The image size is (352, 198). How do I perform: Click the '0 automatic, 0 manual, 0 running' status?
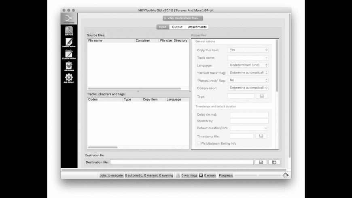[149, 175]
